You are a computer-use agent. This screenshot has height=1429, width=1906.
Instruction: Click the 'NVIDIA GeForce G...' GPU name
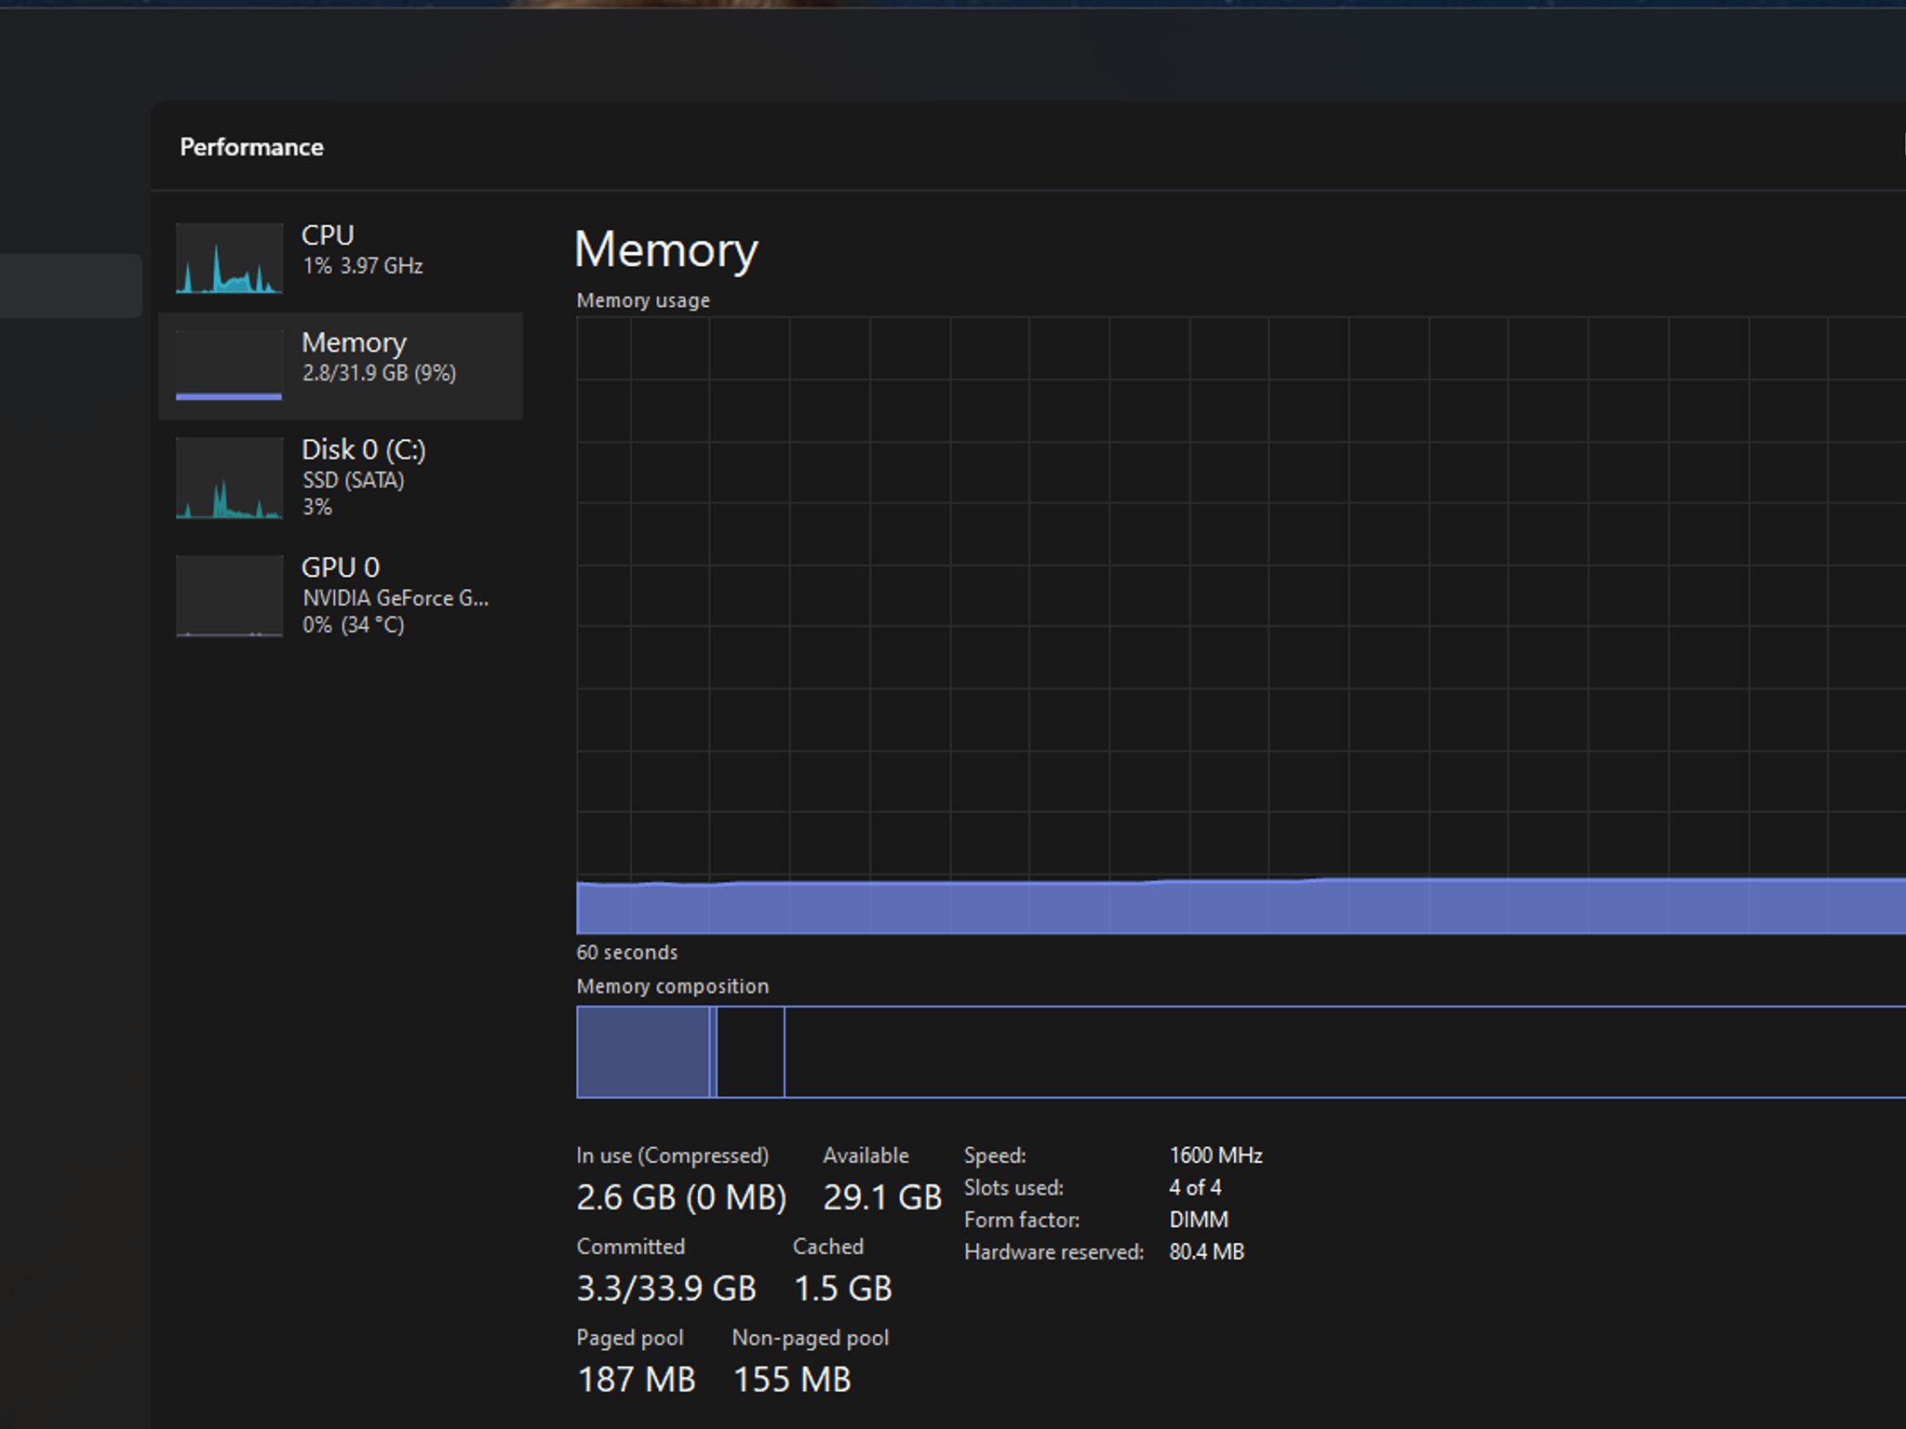tap(396, 598)
